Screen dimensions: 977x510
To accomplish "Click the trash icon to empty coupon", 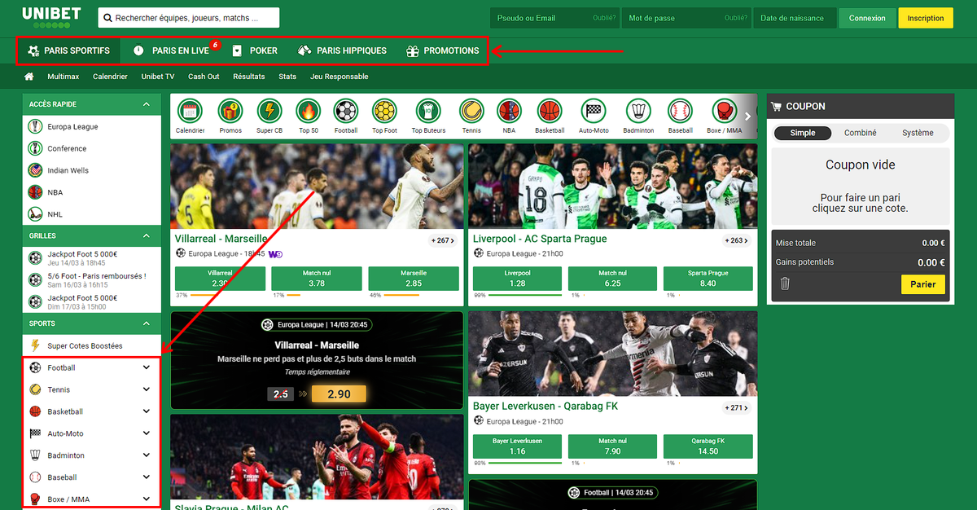I will [x=785, y=284].
